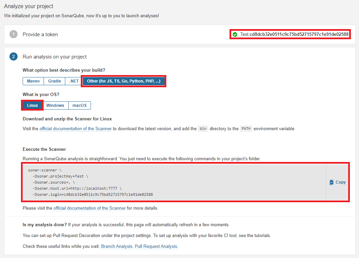
Task: Choose Linux as your OS
Action: click(x=32, y=105)
